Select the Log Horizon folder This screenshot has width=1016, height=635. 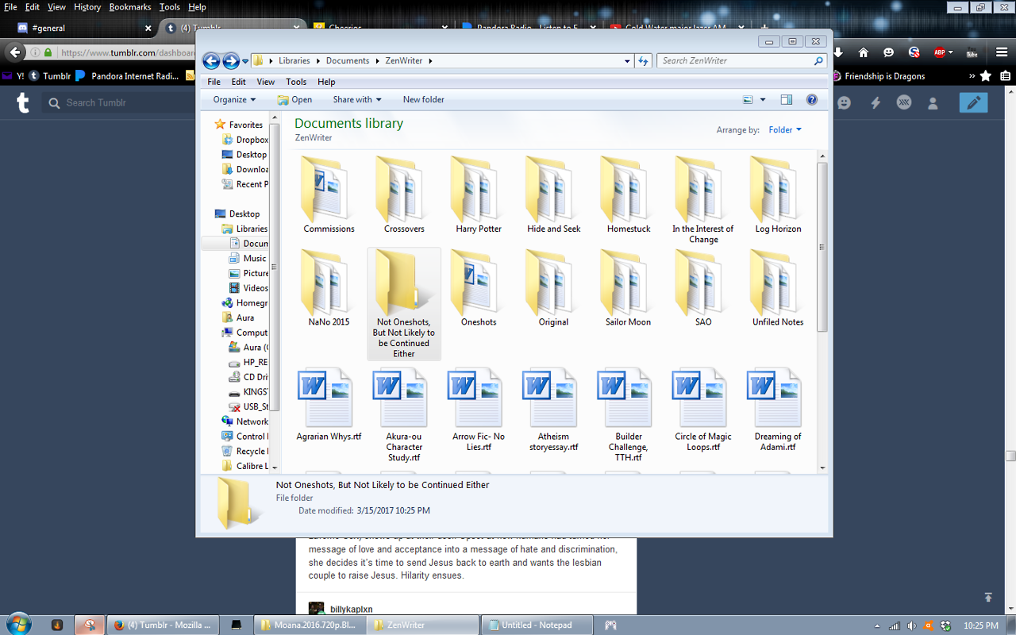point(778,194)
